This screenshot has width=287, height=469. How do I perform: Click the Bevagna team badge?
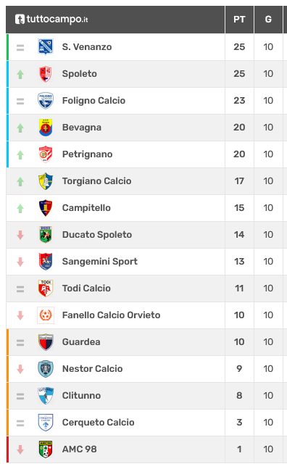click(x=46, y=128)
